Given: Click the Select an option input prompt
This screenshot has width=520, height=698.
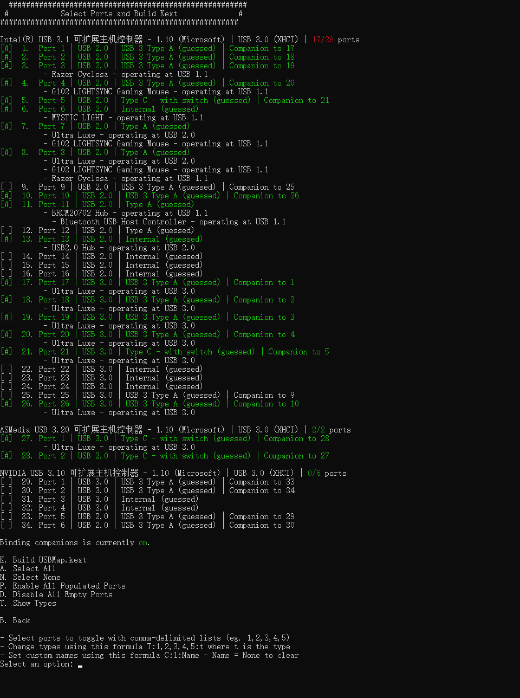Looking at the screenshot, I should [x=80, y=664].
